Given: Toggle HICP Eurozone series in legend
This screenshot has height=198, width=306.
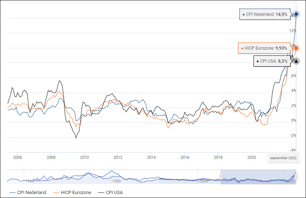Looking at the screenshot, I should point(74,193).
